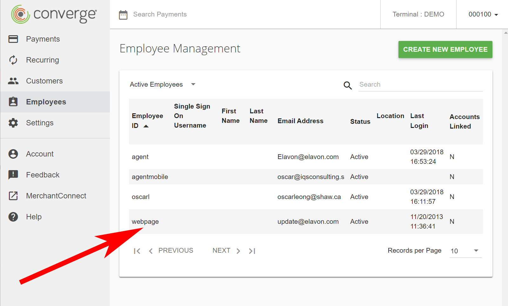Click the PREVIOUS page button
This screenshot has width=508, height=306.
click(x=171, y=251)
